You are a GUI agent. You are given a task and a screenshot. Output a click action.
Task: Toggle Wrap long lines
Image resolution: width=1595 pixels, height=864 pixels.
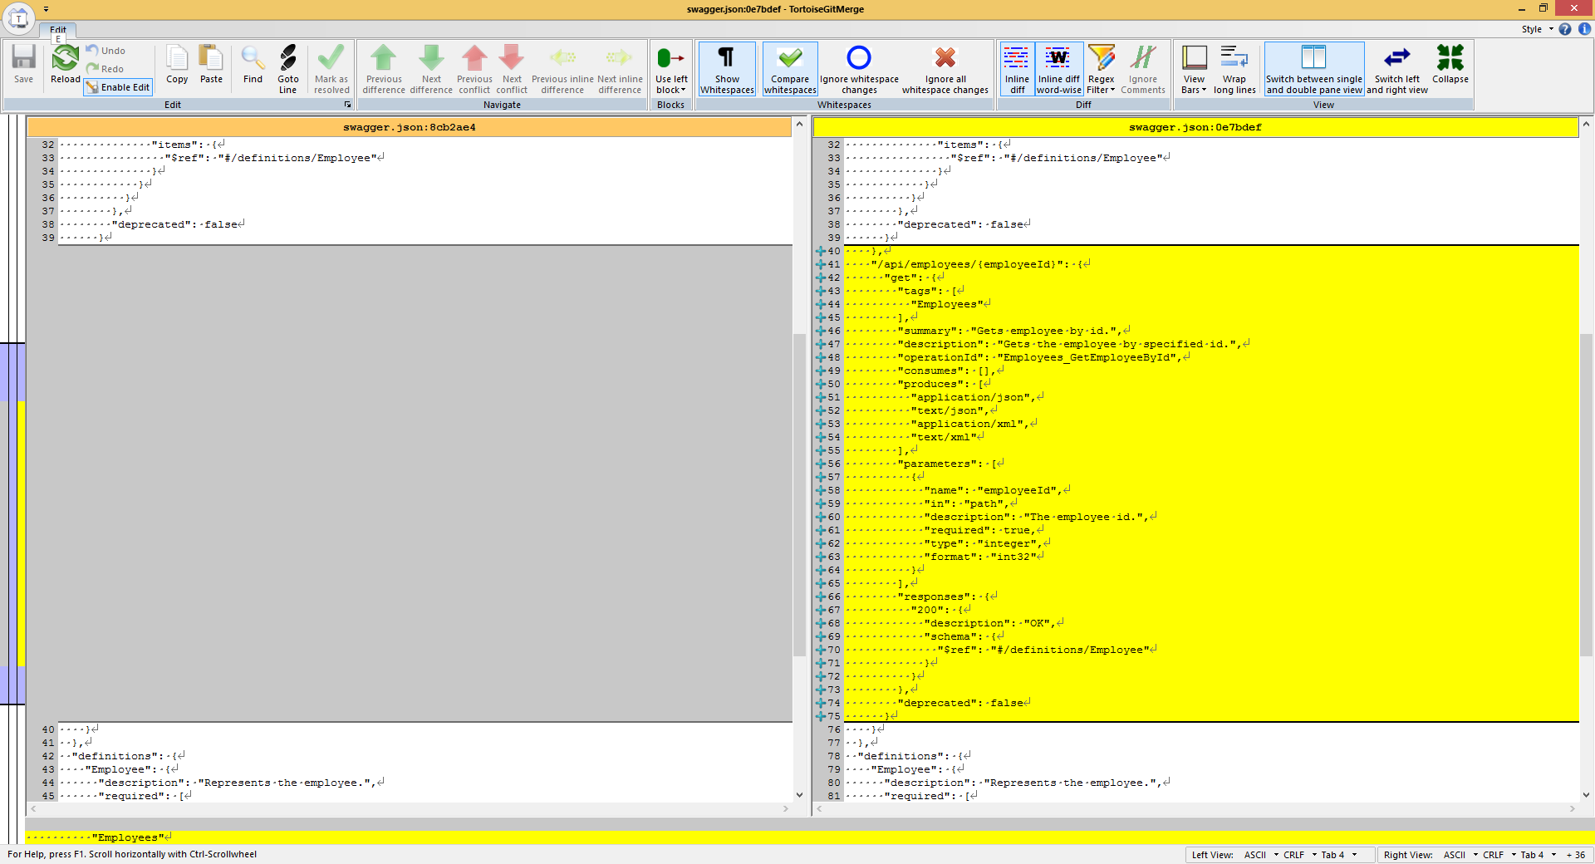point(1234,69)
